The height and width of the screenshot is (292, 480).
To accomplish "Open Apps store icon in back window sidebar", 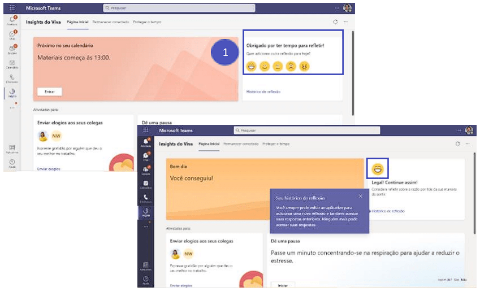I will tap(12, 149).
